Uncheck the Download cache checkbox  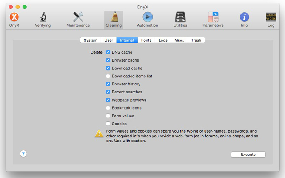[108, 68]
